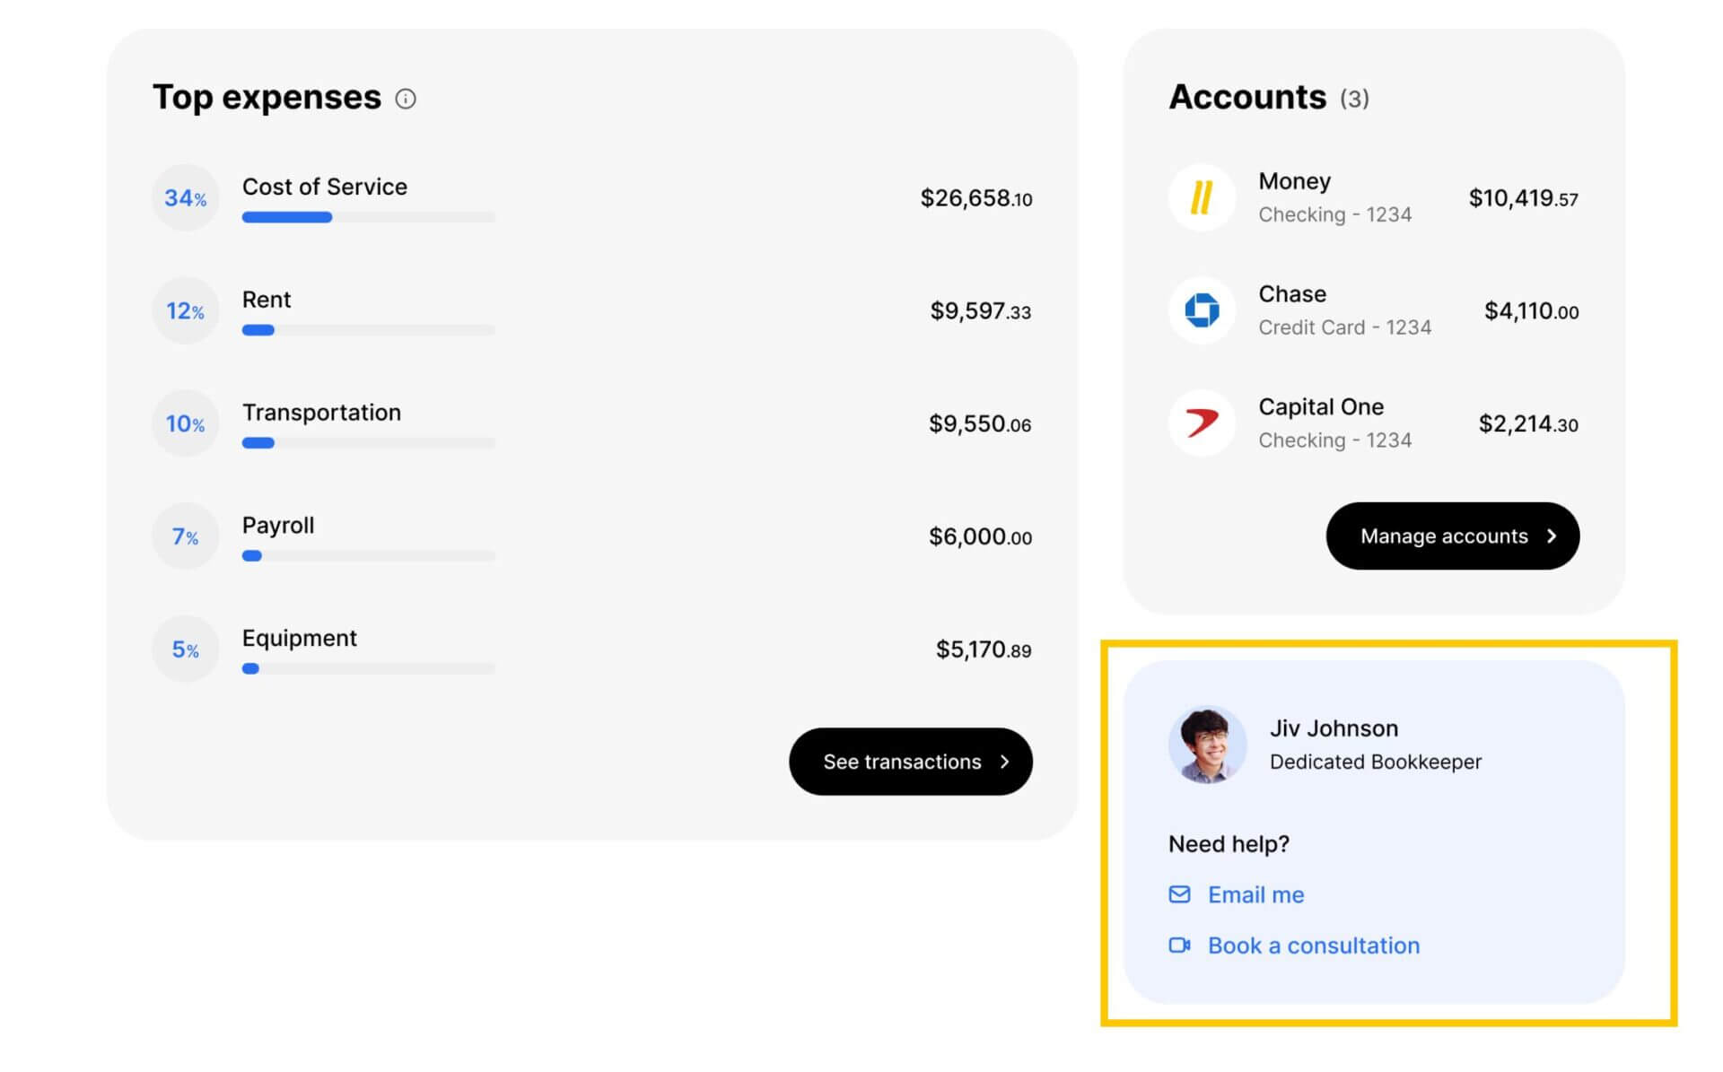Click the $4,110.00 balance
Image resolution: width=1723 pixels, height=1072 pixels.
tap(1531, 311)
